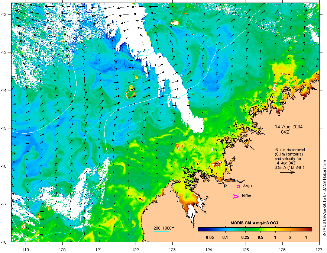Click longitude axis label "119"
The height and width of the screenshot is (253, 327).
point(26,249)
